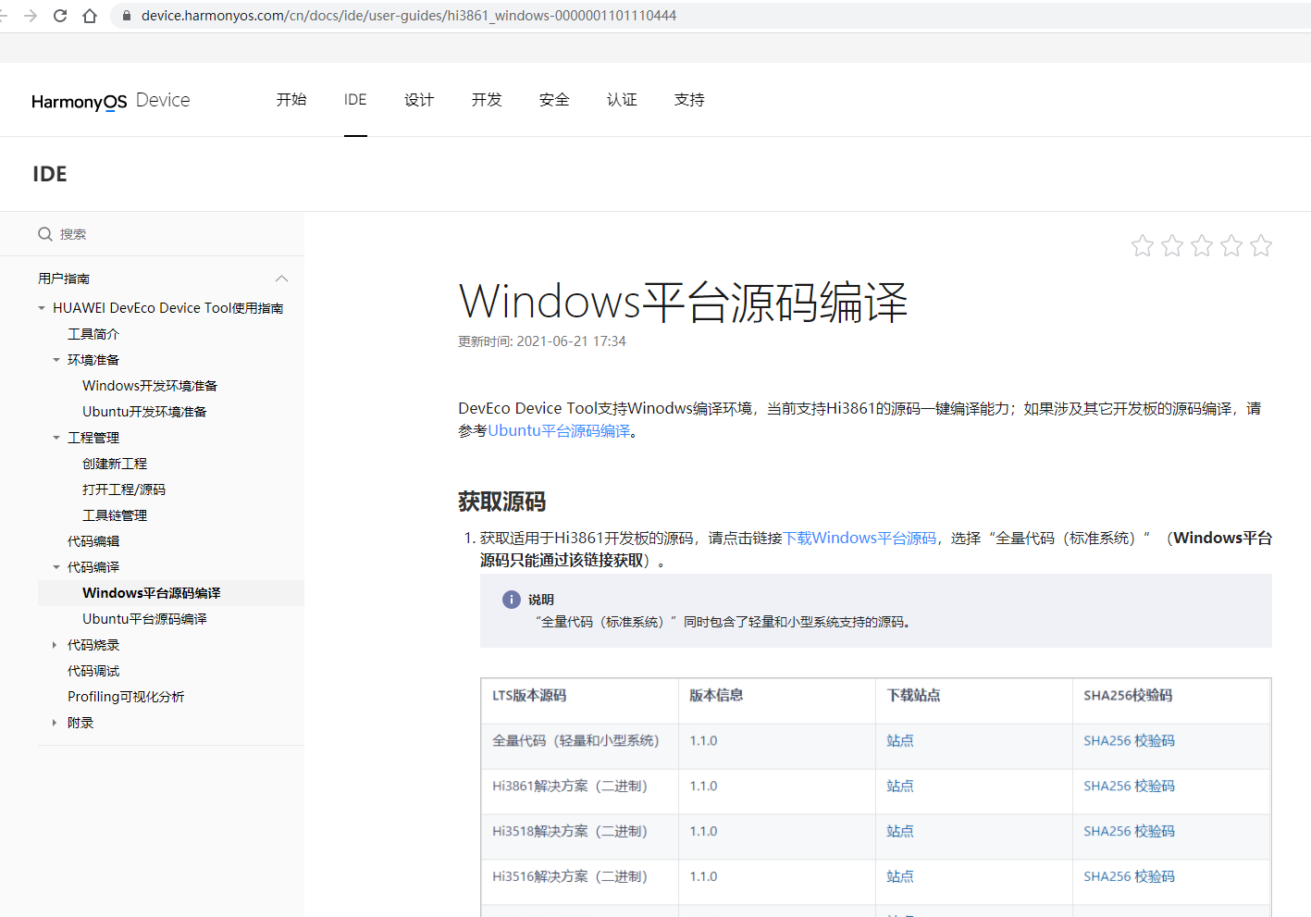1311x917 pixels.
Task: Open 创建新工程 sidebar page
Action: 115,464
